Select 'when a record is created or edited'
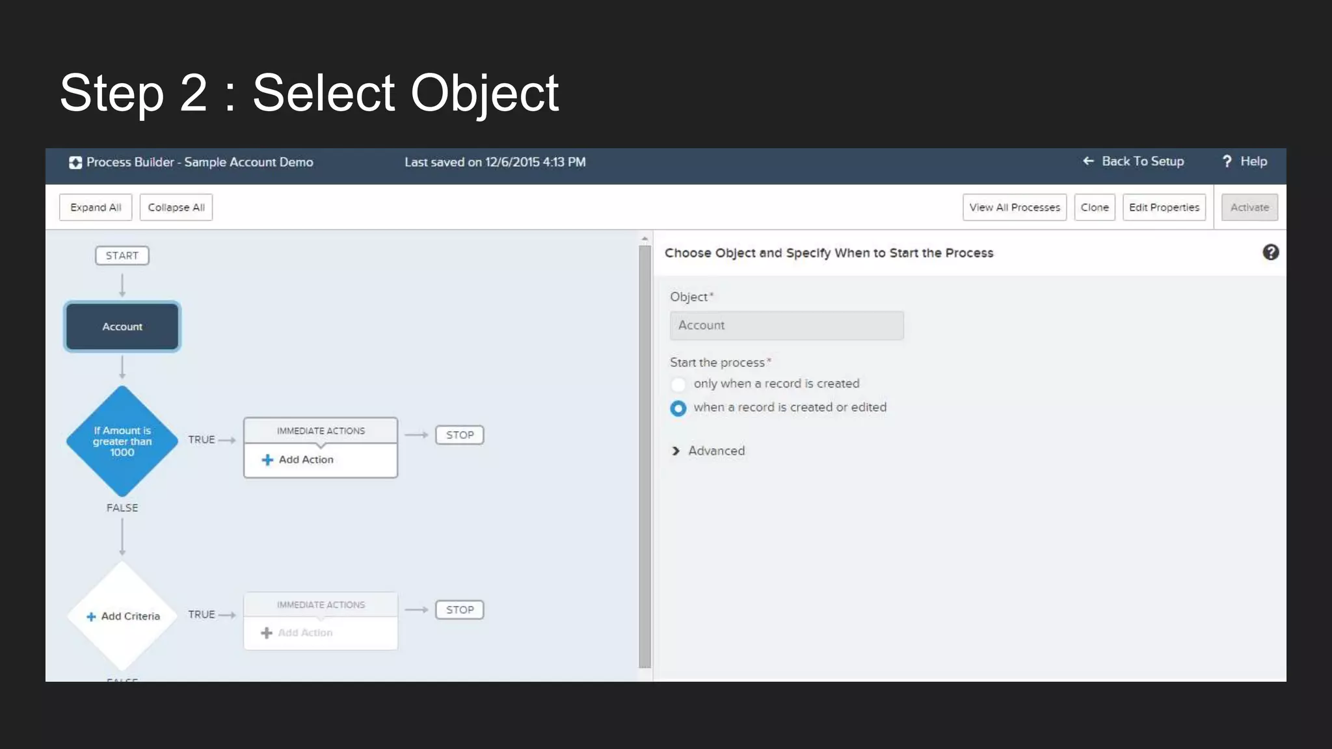This screenshot has height=749, width=1332. click(678, 408)
